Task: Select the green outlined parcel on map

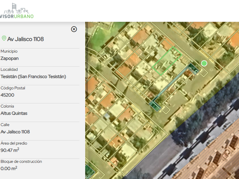Action: coord(167,61)
